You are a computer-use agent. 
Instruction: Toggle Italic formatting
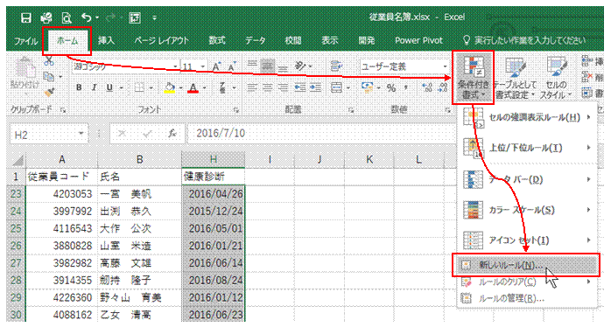coord(94,88)
